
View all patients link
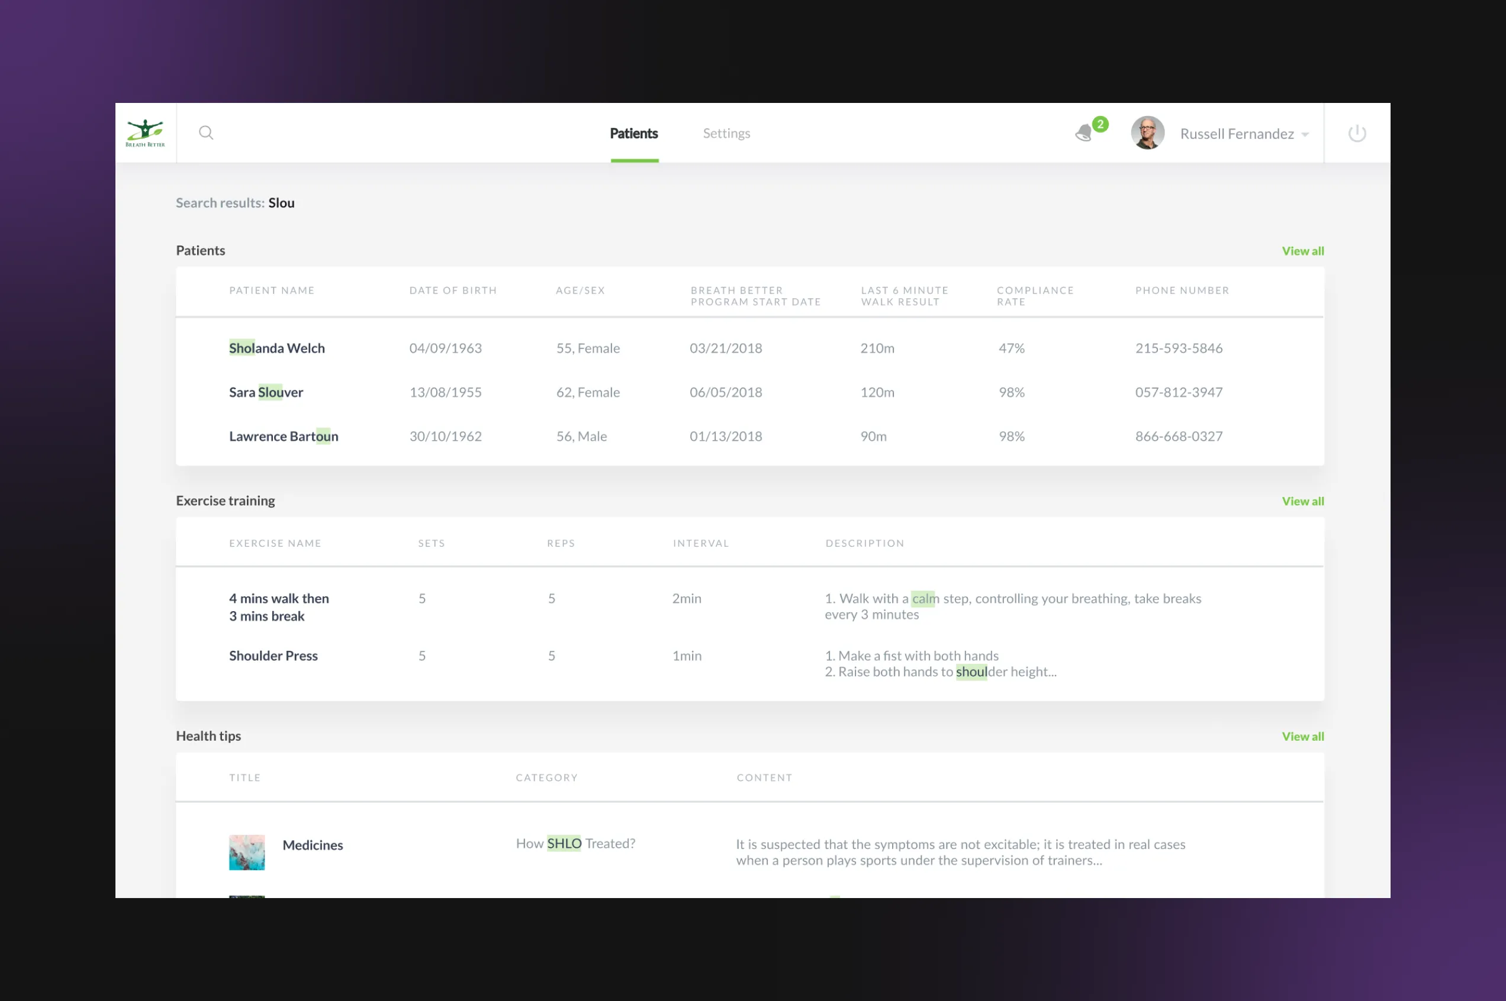coord(1302,251)
